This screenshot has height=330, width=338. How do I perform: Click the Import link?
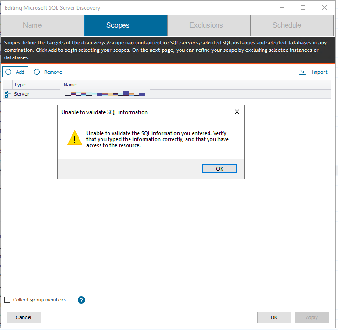(x=319, y=72)
